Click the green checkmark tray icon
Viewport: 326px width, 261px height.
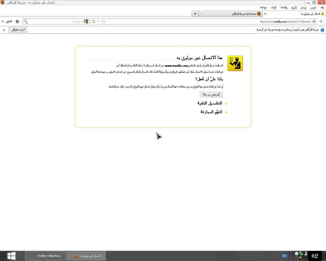point(301,254)
